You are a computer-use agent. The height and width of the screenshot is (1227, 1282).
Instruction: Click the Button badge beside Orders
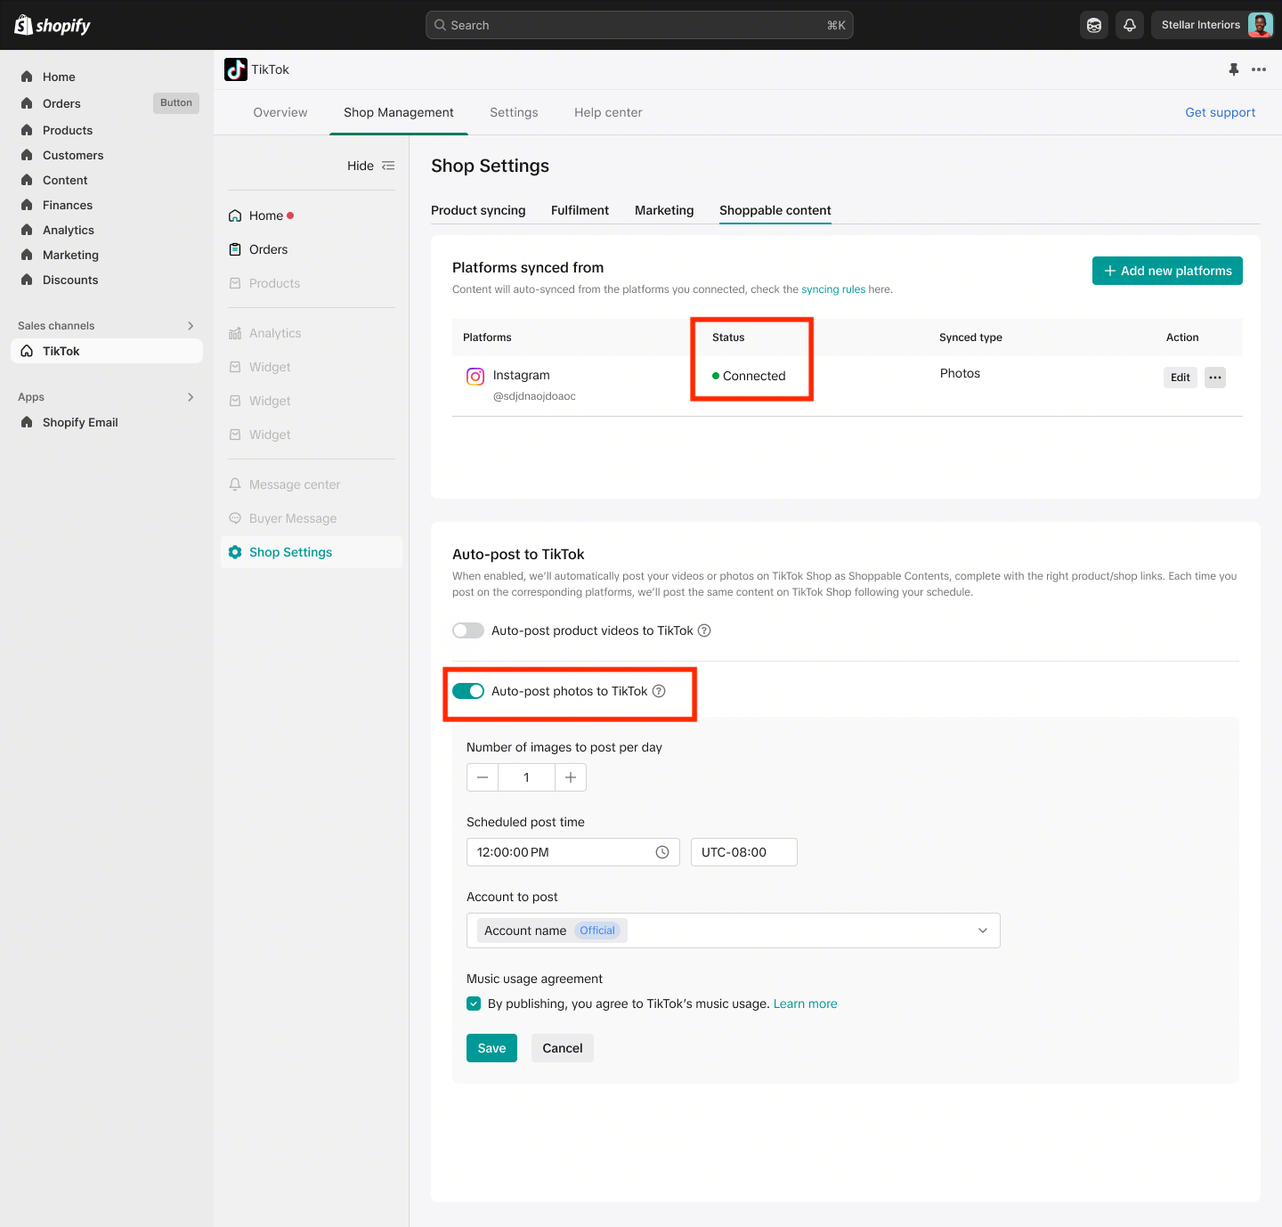pos(176,103)
